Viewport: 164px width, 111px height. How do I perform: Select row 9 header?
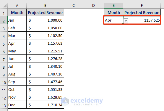pos(4,74)
